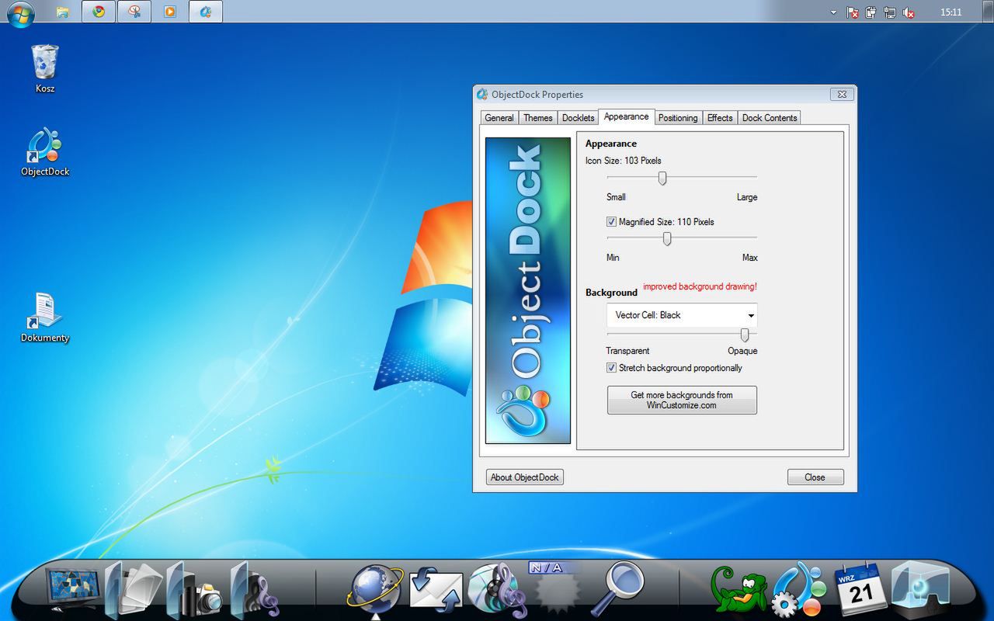Click the network tray icon
The width and height of the screenshot is (994, 621).
point(890,12)
